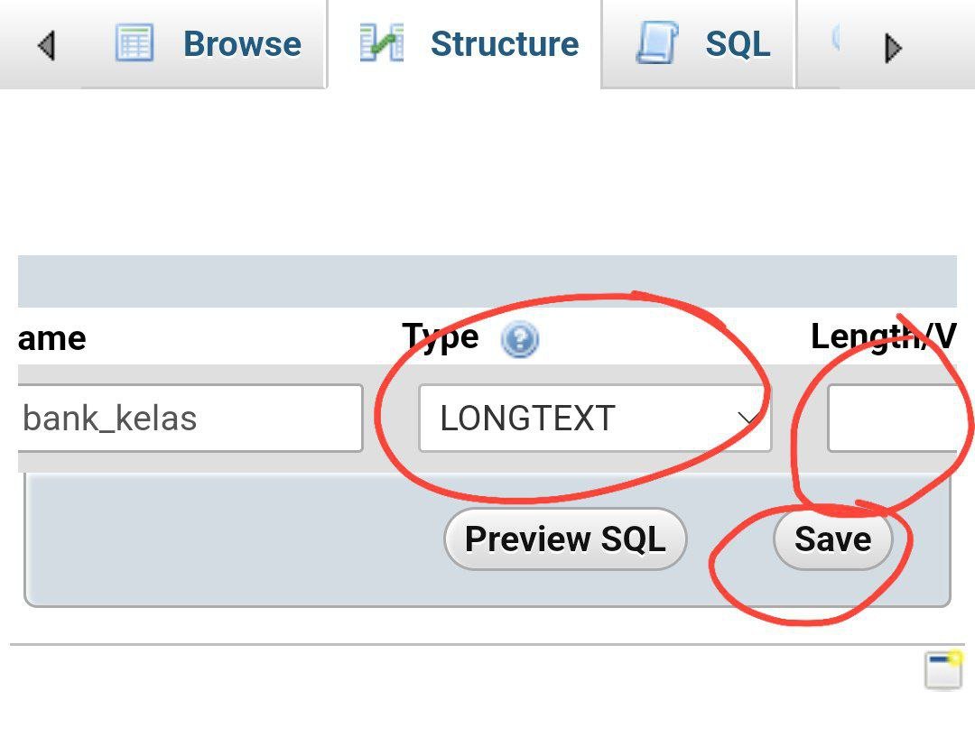Click the Structure tab icon
The width and height of the screenshot is (975, 755).
[381, 43]
